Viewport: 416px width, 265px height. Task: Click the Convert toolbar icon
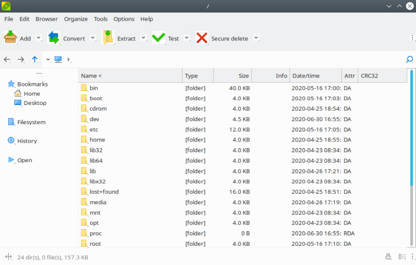tap(54, 38)
